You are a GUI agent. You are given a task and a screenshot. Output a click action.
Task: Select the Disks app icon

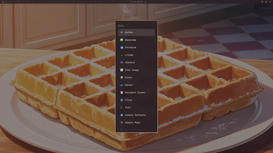tap(122, 77)
